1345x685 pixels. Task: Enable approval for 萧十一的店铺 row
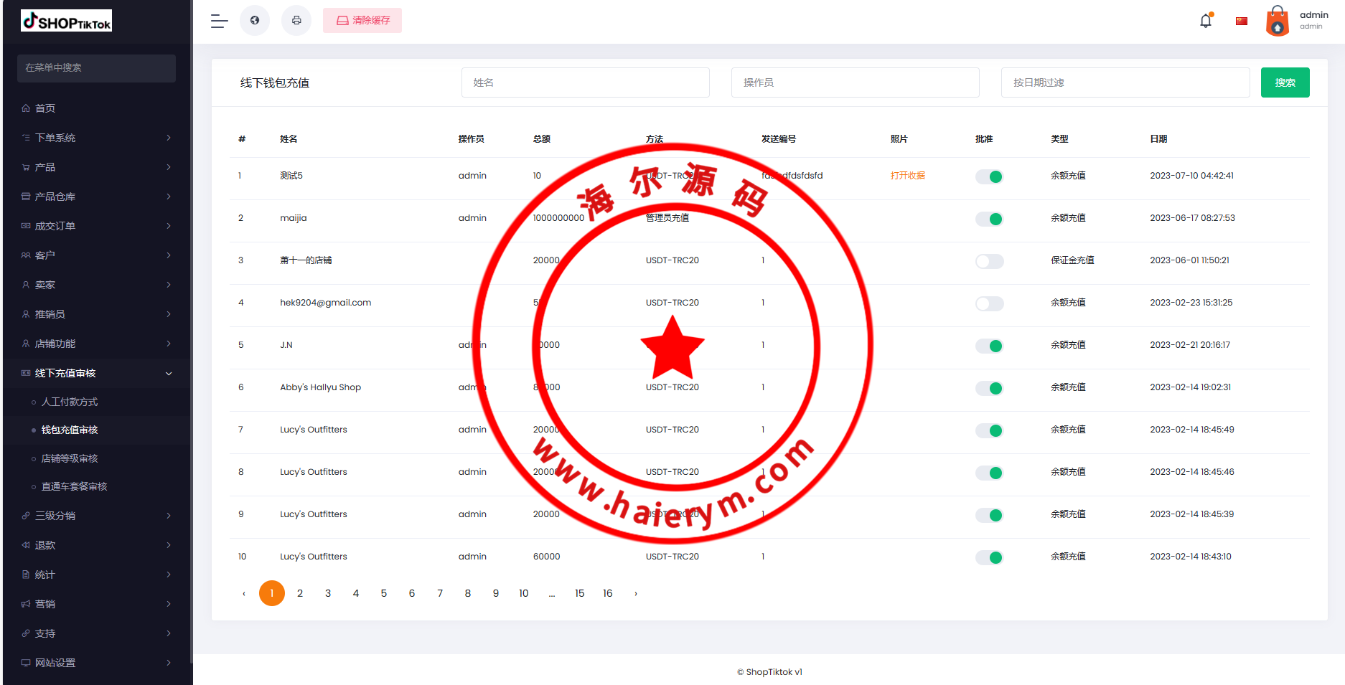click(x=989, y=261)
